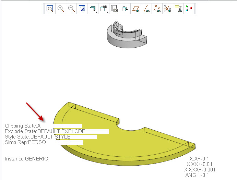
Task: Toggle the spin center display
Action: pyautogui.click(x=189, y=9)
